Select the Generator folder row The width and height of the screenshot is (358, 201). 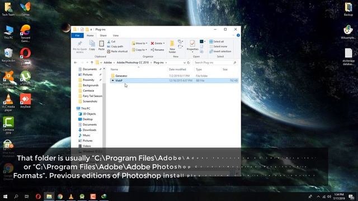click(174, 76)
